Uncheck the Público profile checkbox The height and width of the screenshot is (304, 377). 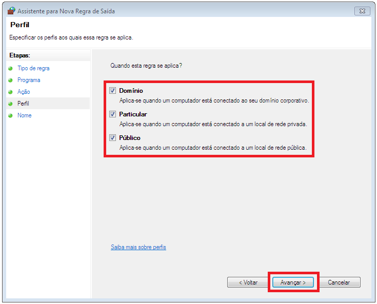pyautogui.click(x=112, y=138)
